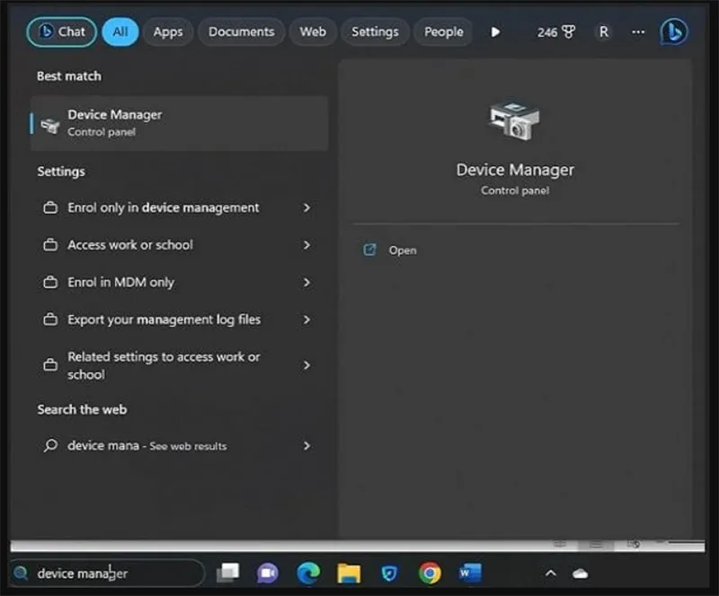Screen dimensions: 719x596
Task: Expand arrow beside device mana web result
Action: pos(306,445)
